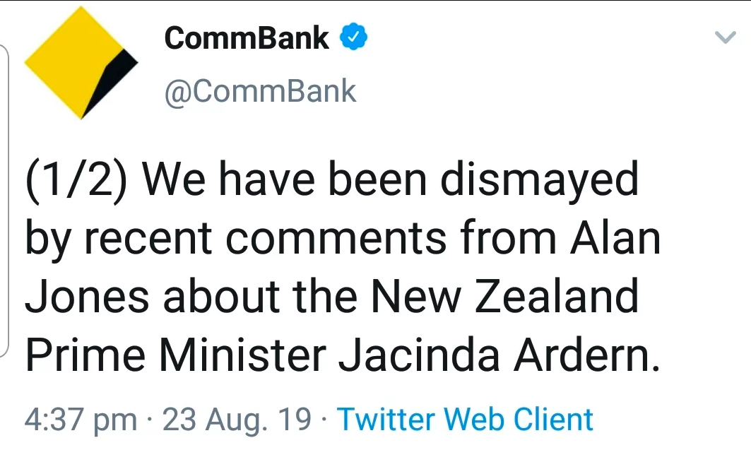
Task: Click the word "Jones" in the tweet
Action: click(88, 297)
